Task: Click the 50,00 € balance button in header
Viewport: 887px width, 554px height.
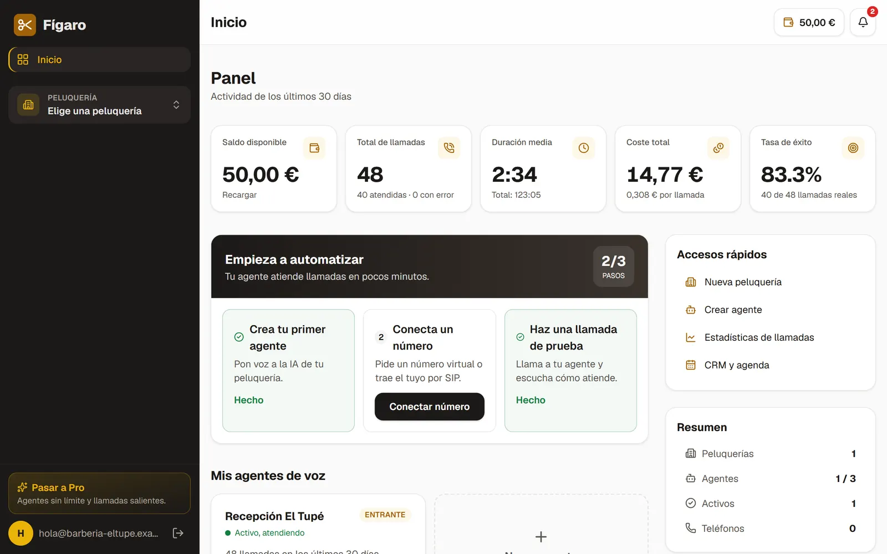Action: [809, 22]
